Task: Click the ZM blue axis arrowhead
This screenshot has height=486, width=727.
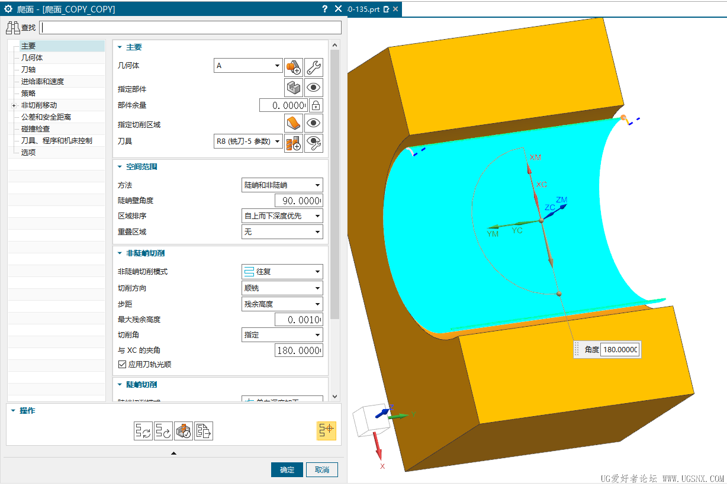Action: (x=562, y=207)
